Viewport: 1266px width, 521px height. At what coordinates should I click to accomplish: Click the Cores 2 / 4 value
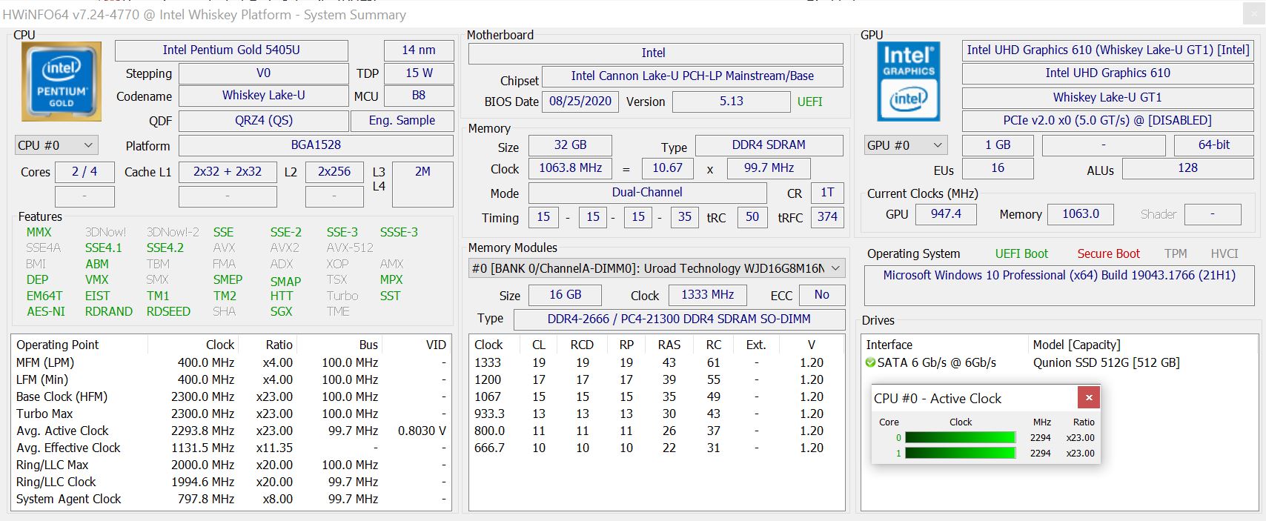coord(84,171)
